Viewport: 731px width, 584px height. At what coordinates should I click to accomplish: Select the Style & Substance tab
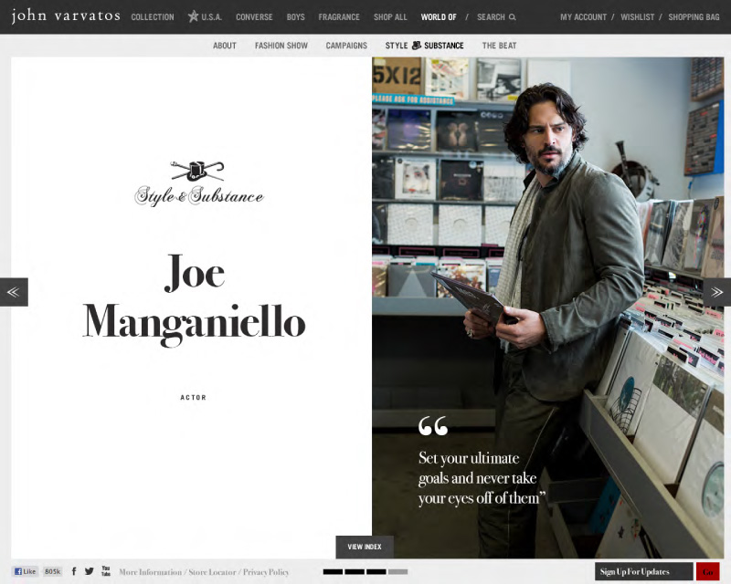click(424, 46)
